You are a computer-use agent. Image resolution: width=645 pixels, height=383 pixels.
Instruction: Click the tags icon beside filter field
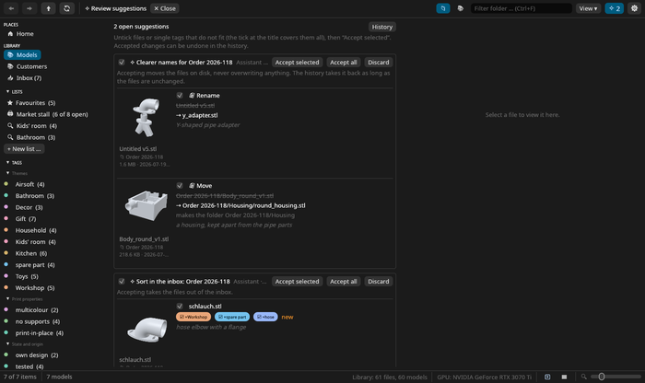point(461,8)
